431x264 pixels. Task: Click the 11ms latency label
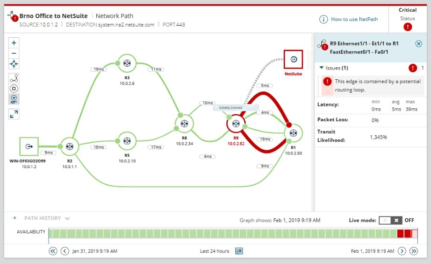coord(156,69)
